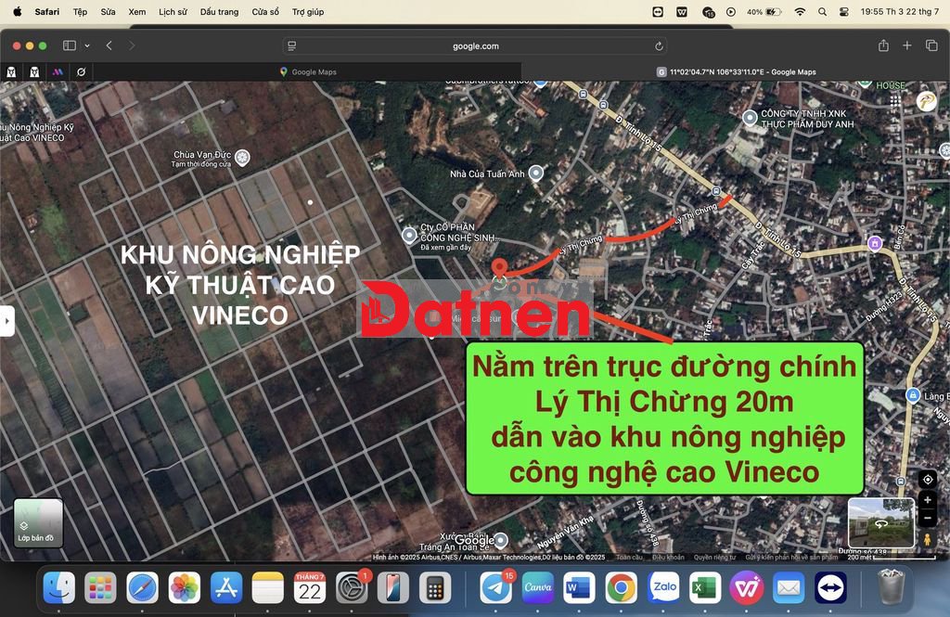Click the My Location button on map
This screenshot has width=950, height=617.
coord(927,480)
